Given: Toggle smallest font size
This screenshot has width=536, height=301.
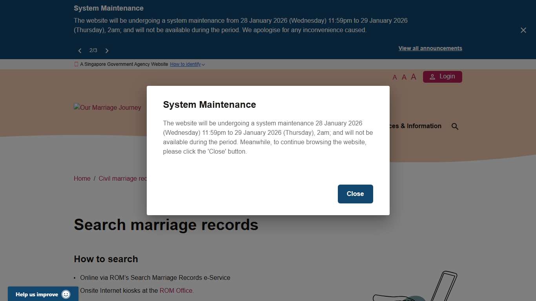Looking at the screenshot, I should click(x=395, y=77).
